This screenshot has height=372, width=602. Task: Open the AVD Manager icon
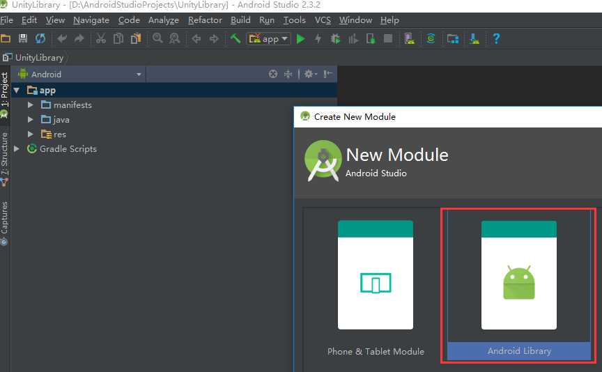pyautogui.click(x=409, y=38)
